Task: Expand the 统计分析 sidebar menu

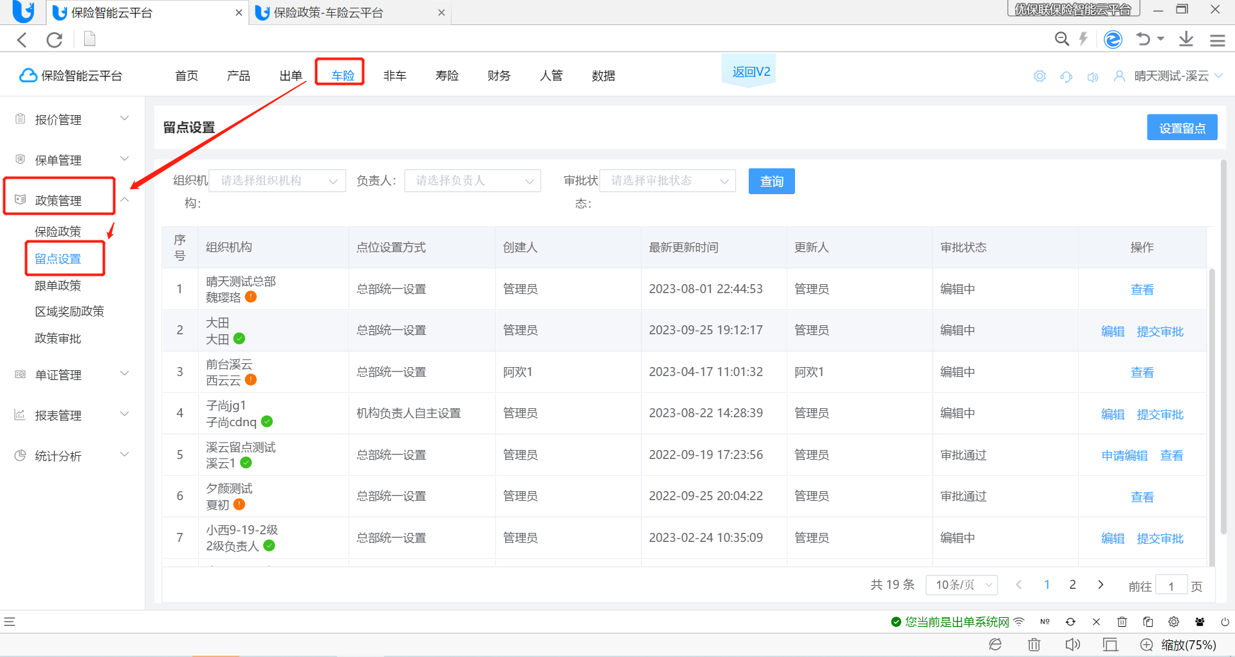Action: click(x=72, y=455)
